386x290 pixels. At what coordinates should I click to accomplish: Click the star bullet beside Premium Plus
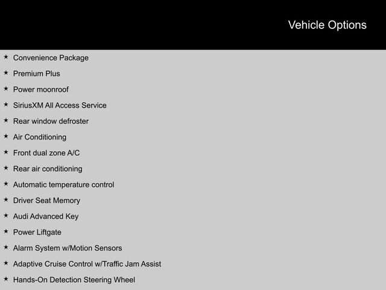5,73
